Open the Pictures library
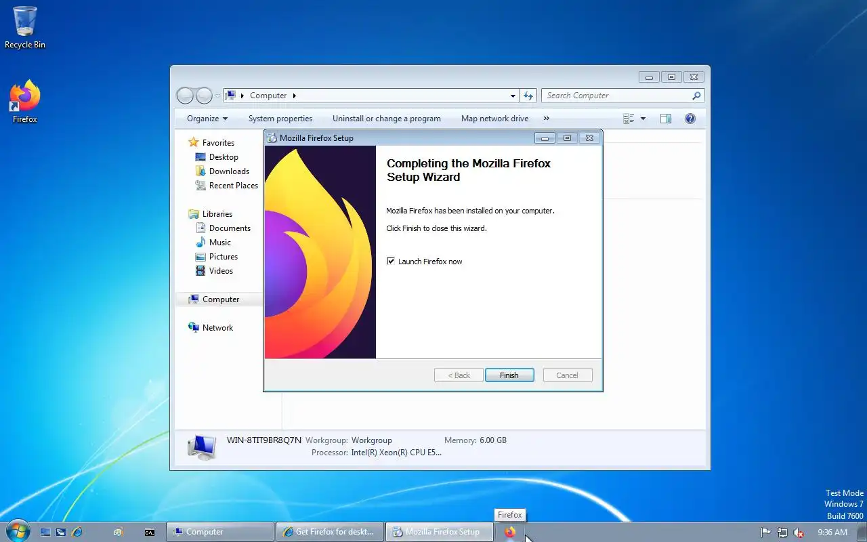The height and width of the screenshot is (542, 867). (x=224, y=257)
